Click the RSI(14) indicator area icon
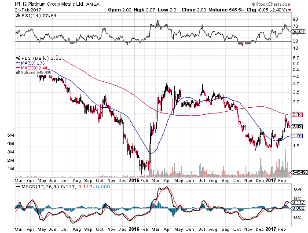308x233 pixels. click(x=18, y=15)
